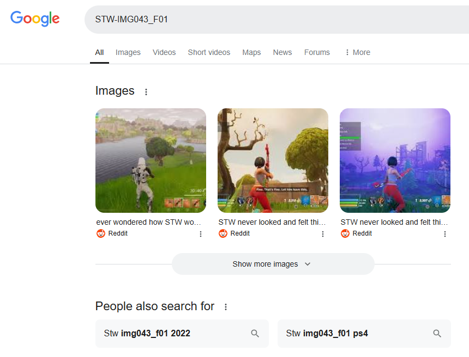The image size is (469, 357).
Task: Click the search box containing STW-IMG043_F01
Action: (x=276, y=20)
